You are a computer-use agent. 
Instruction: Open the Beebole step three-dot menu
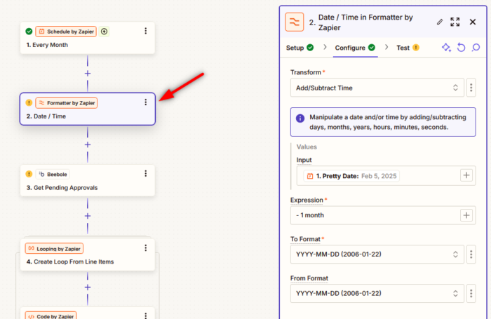tap(146, 173)
